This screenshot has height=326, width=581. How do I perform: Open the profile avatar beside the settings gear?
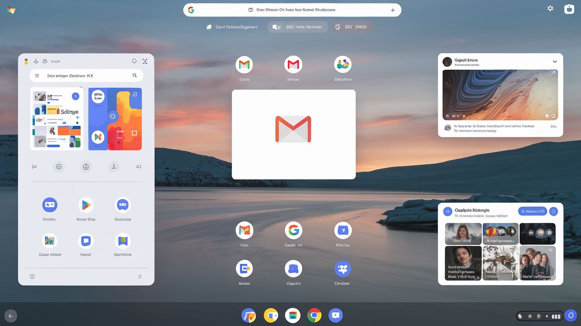click(x=569, y=9)
